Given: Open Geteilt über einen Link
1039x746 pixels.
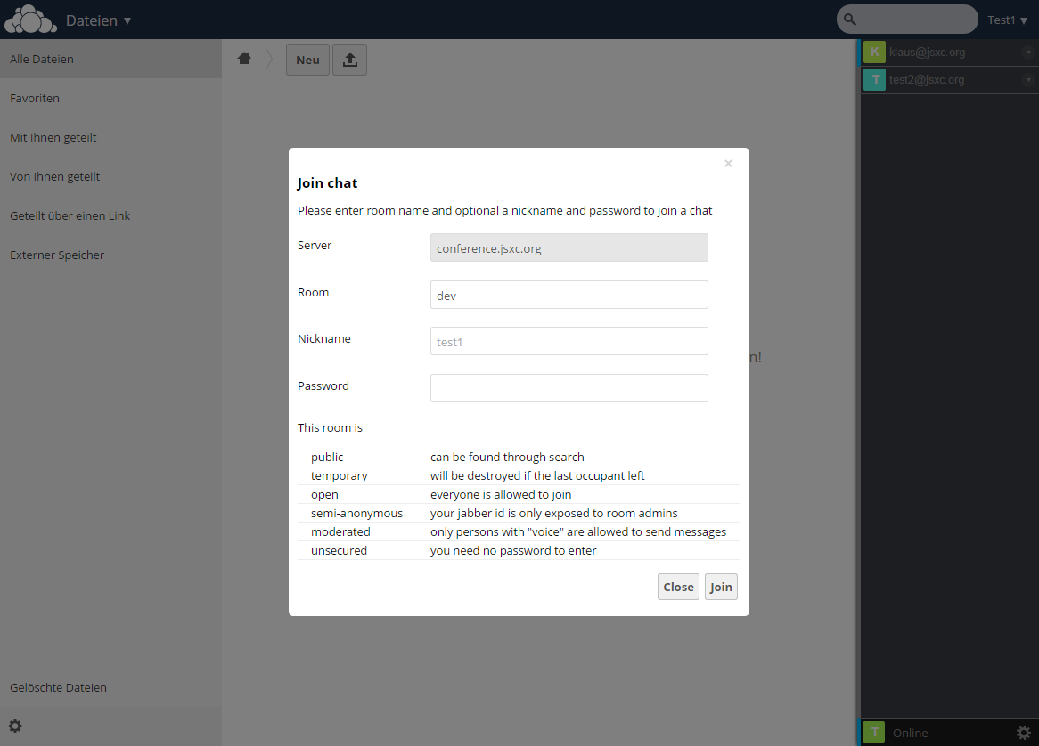Looking at the screenshot, I should click(110, 215).
